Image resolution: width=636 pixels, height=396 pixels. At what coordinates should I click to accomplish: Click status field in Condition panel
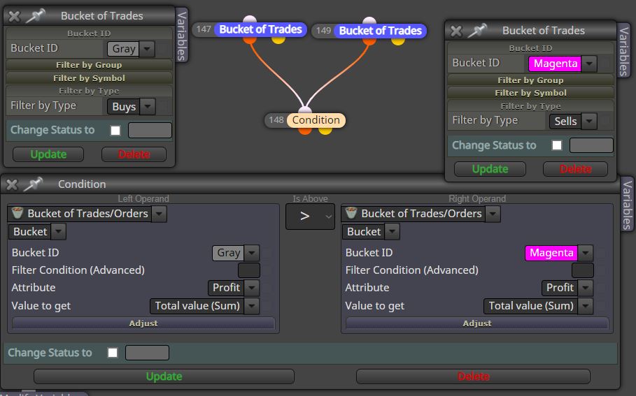pos(147,353)
